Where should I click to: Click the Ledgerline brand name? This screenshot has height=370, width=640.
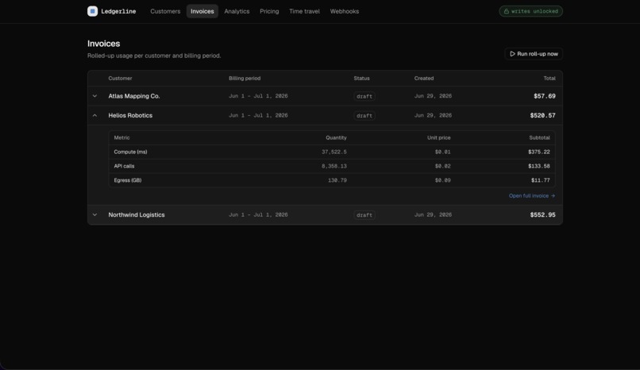118,11
